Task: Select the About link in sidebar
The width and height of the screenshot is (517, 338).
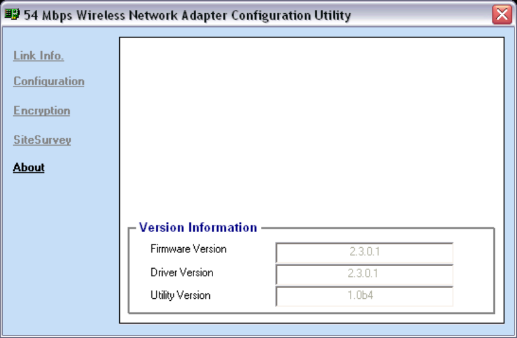Action: [28, 167]
